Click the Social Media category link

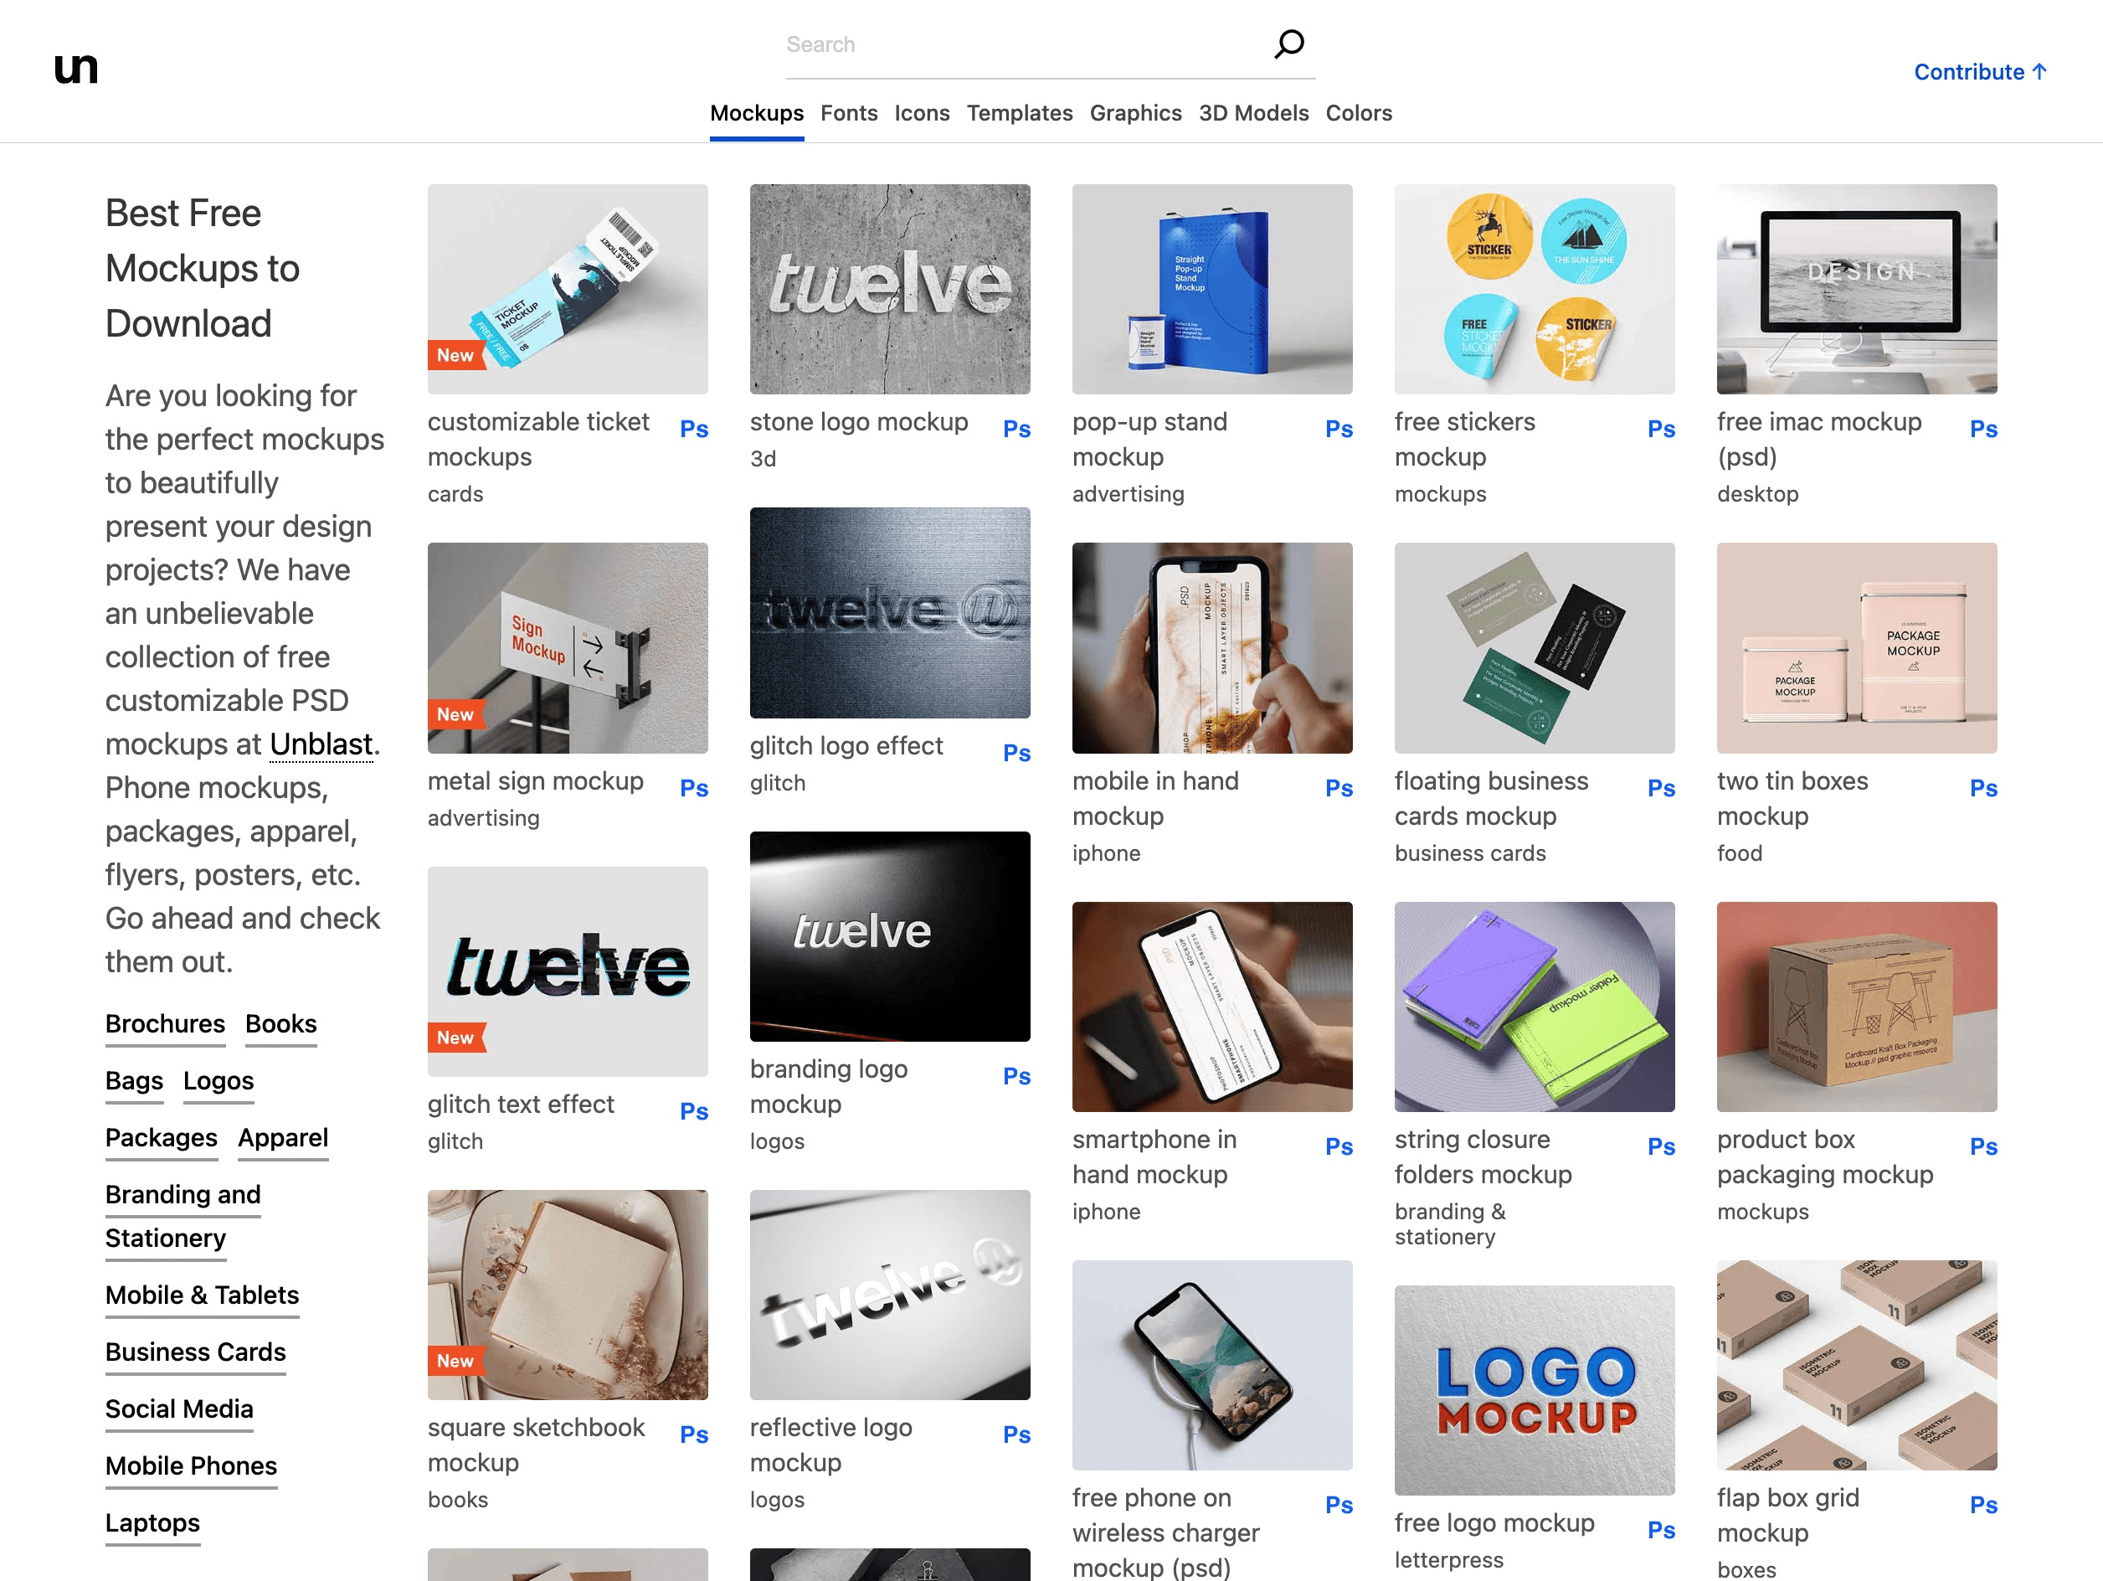click(177, 1408)
